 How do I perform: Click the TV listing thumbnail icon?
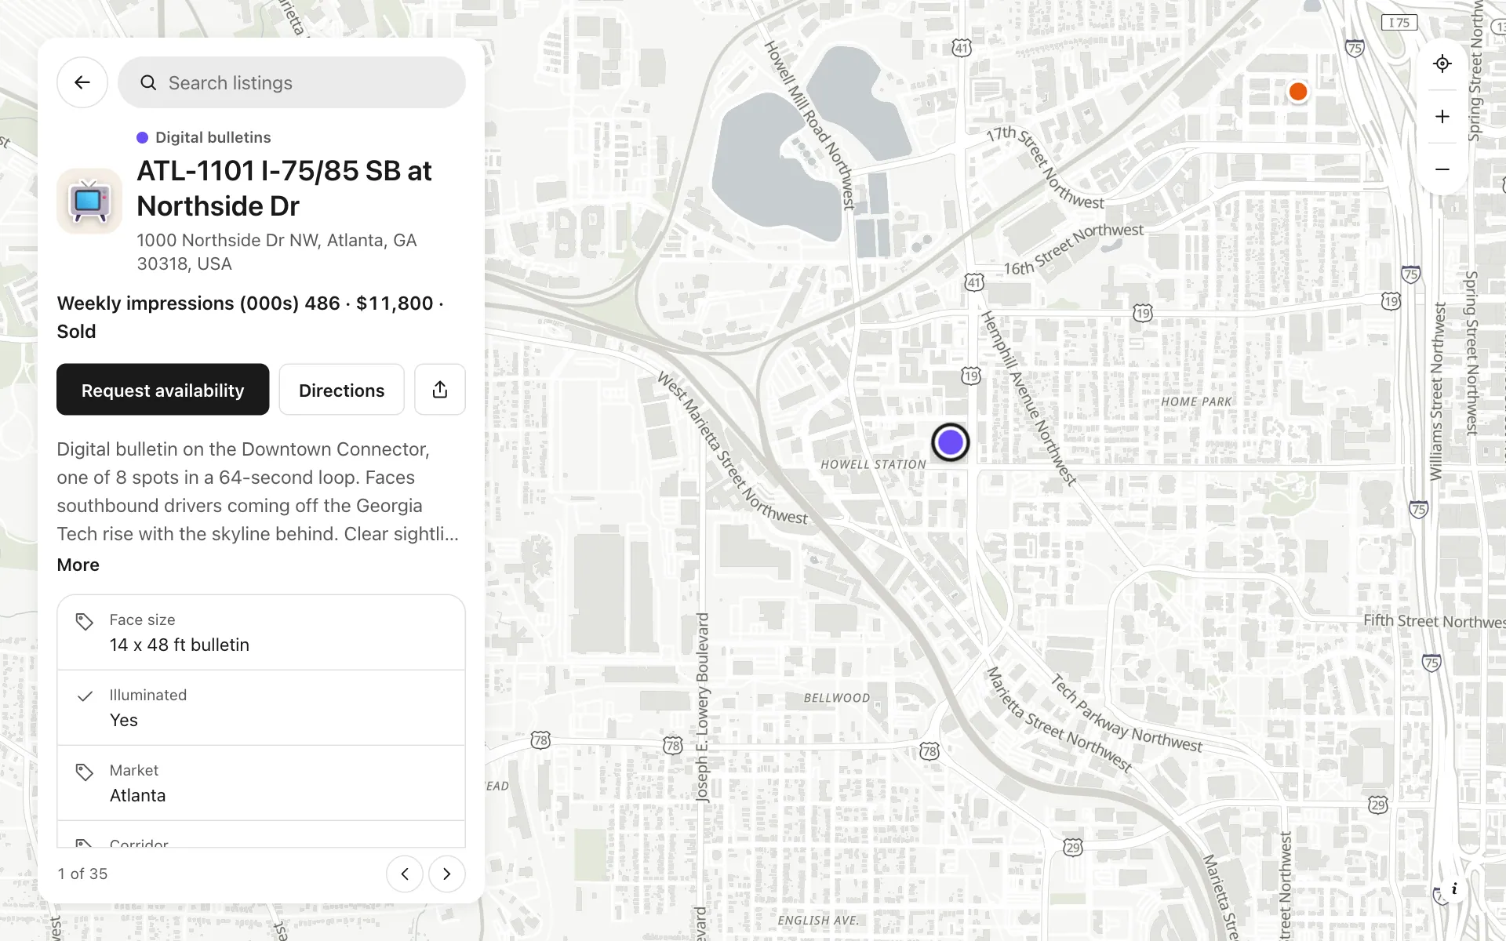[x=89, y=201]
